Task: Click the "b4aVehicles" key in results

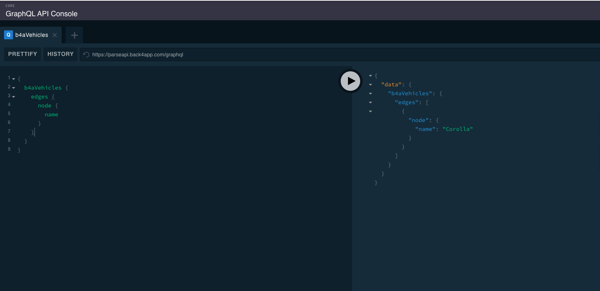Action: pos(410,93)
